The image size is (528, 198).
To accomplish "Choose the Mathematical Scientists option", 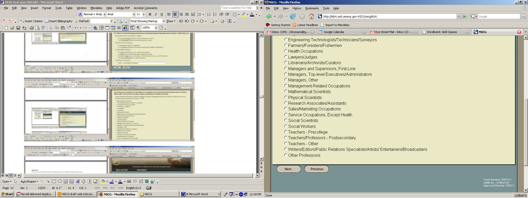I will click(x=286, y=92).
